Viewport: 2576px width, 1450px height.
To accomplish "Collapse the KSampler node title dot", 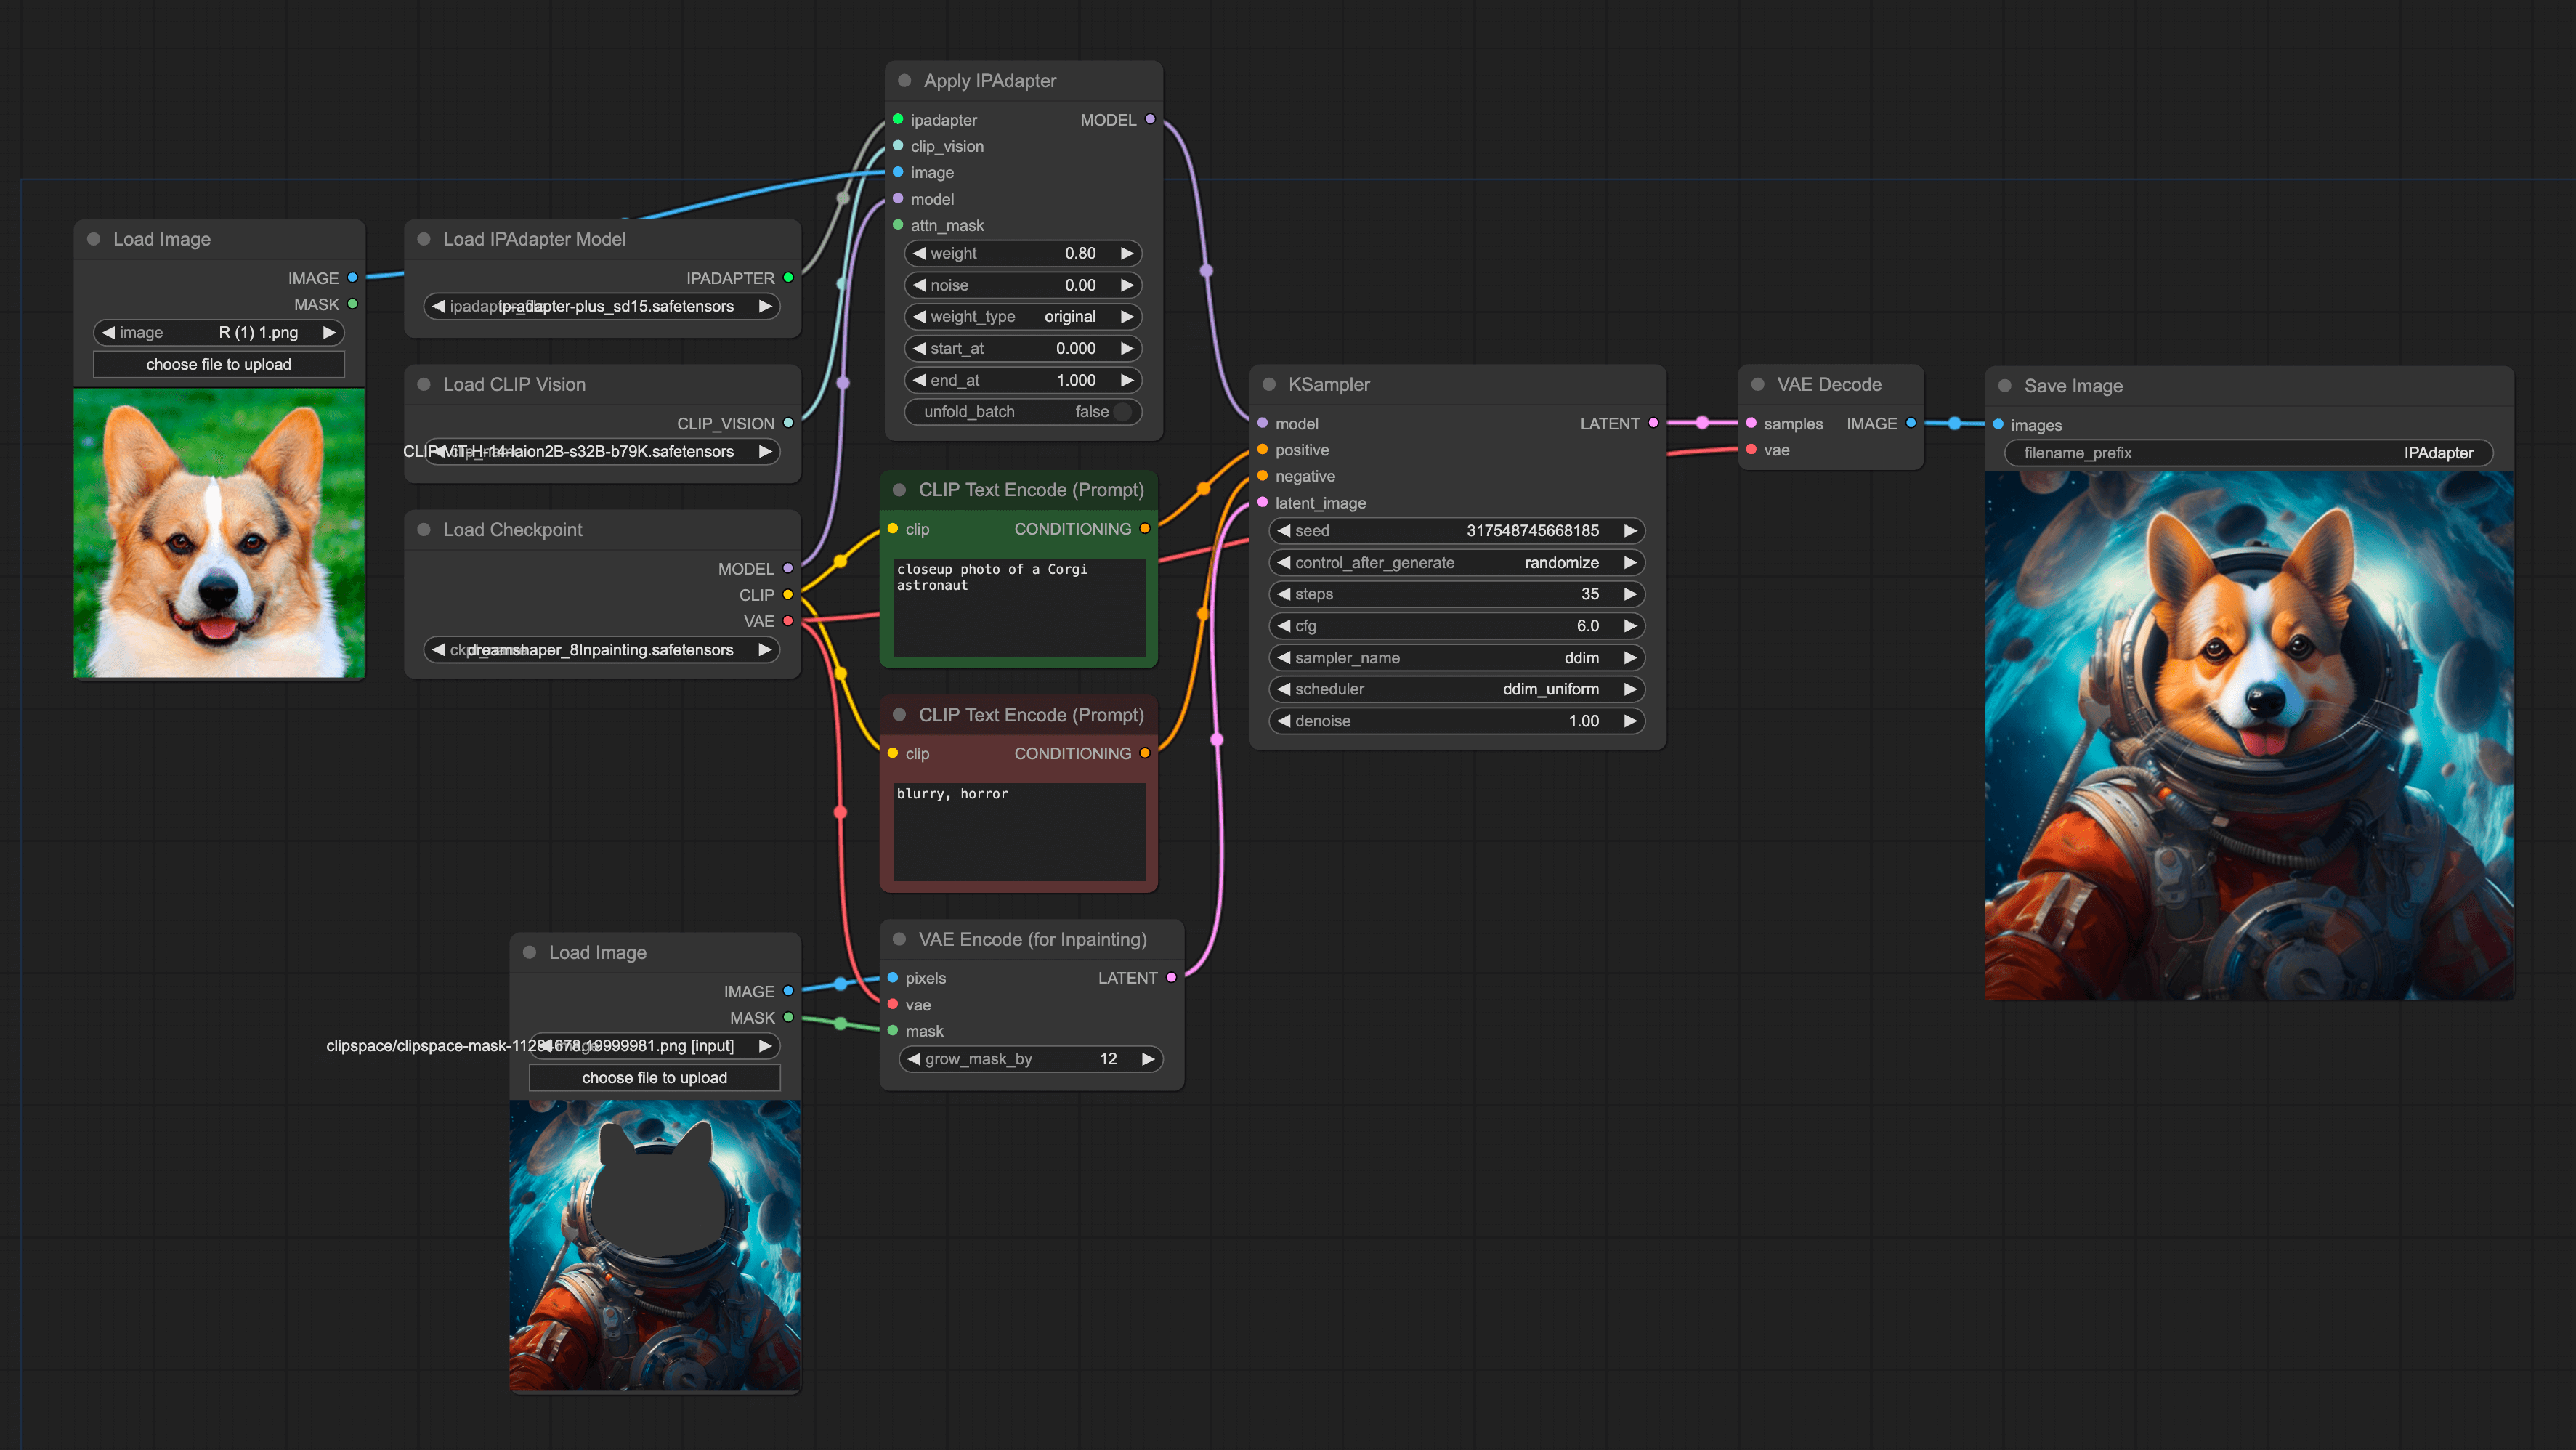I will tap(1269, 385).
